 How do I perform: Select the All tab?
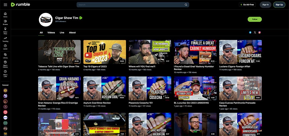[x=41, y=33]
